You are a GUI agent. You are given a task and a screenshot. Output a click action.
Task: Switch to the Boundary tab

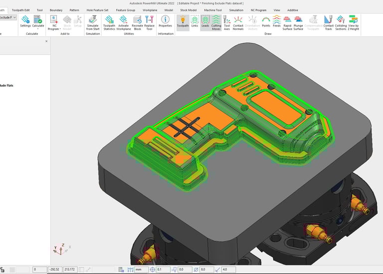(x=56, y=10)
